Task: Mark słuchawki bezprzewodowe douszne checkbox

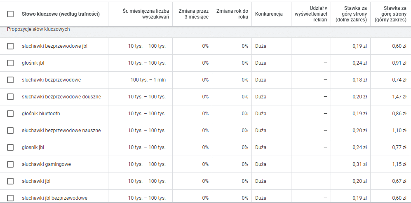Action: [10, 97]
